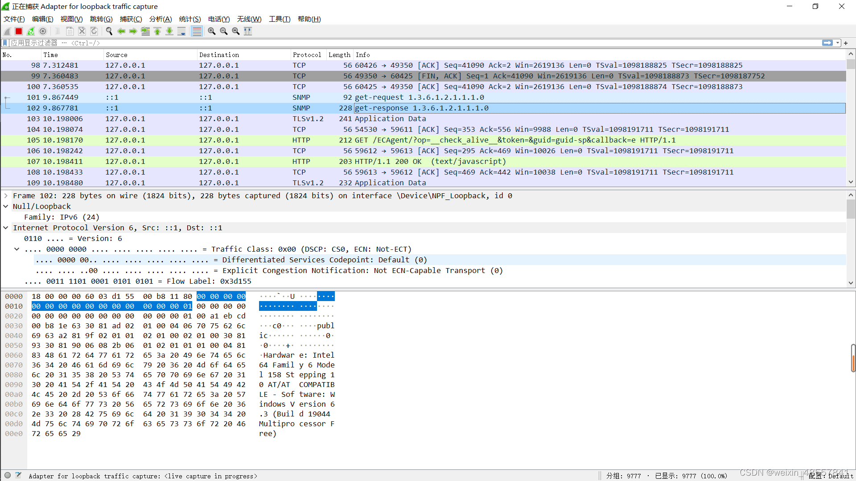Viewport: 856px width, 481px height.
Task: Expand the Frame 102 tree node
Action: point(6,196)
